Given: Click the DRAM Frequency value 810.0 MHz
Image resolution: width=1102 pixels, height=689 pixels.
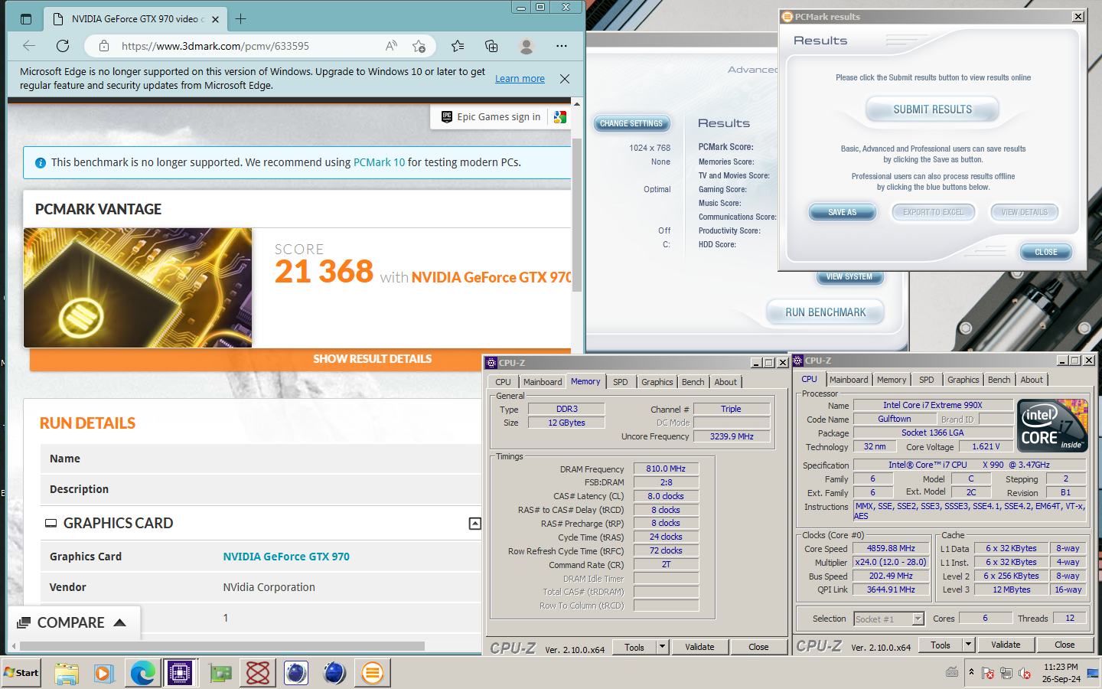Looking at the screenshot, I should (x=666, y=469).
